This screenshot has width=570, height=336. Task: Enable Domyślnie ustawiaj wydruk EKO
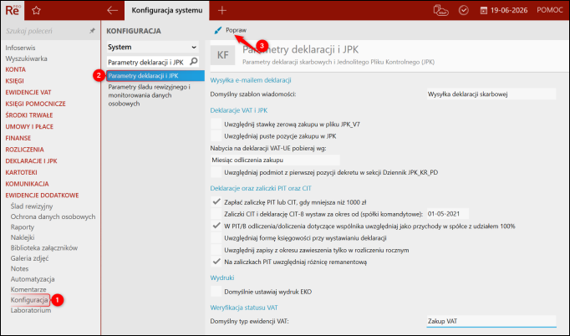pyautogui.click(x=216, y=291)
